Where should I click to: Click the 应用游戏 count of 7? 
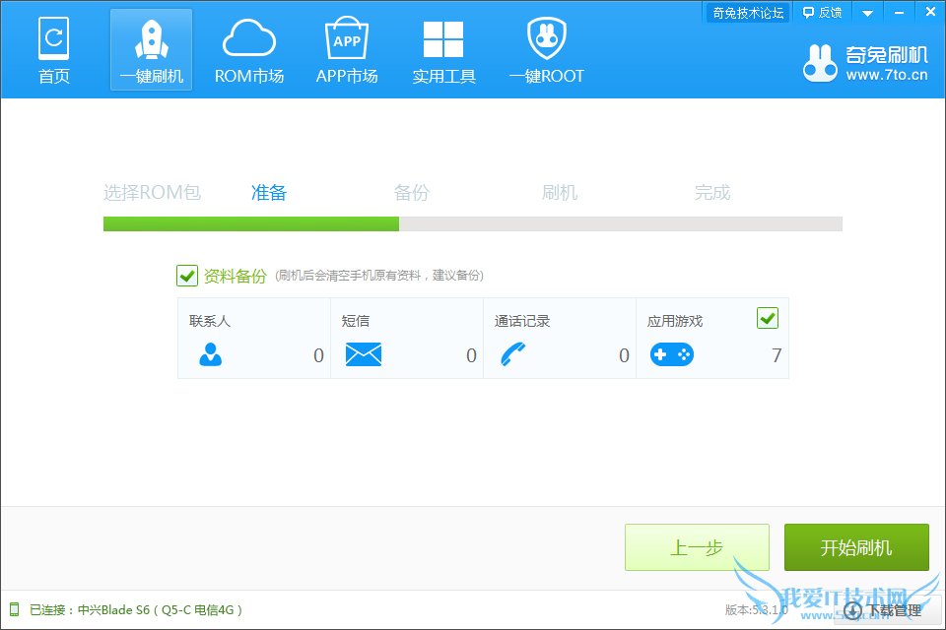point(777,355)
